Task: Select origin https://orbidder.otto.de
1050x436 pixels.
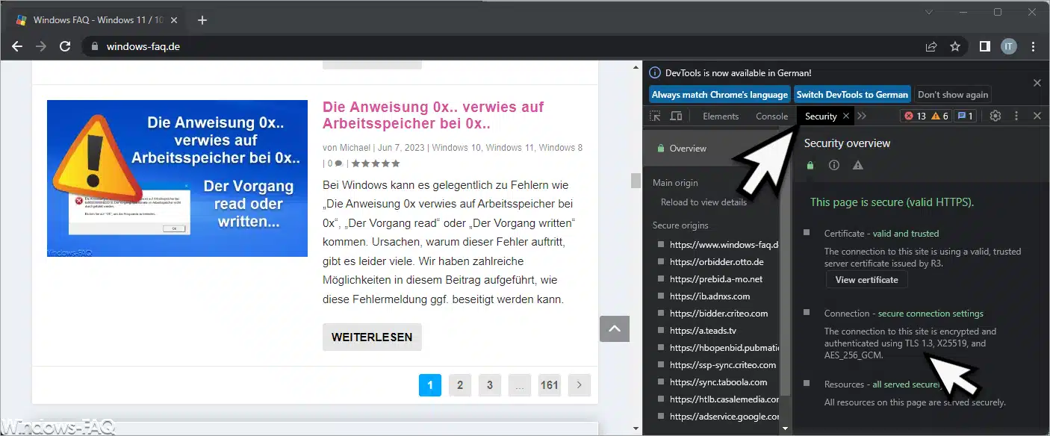Action: 717,262
